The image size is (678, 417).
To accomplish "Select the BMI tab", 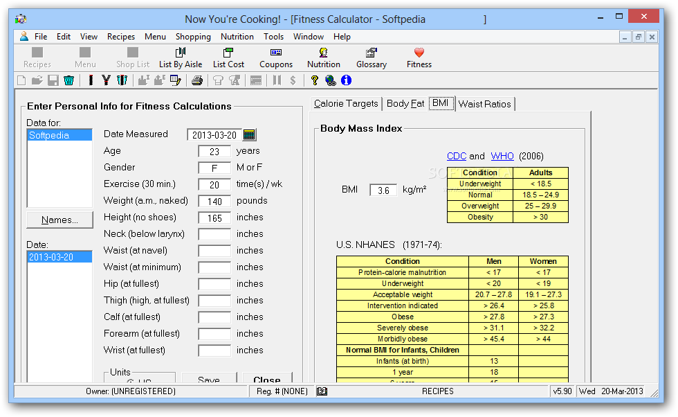I will 441,103.
